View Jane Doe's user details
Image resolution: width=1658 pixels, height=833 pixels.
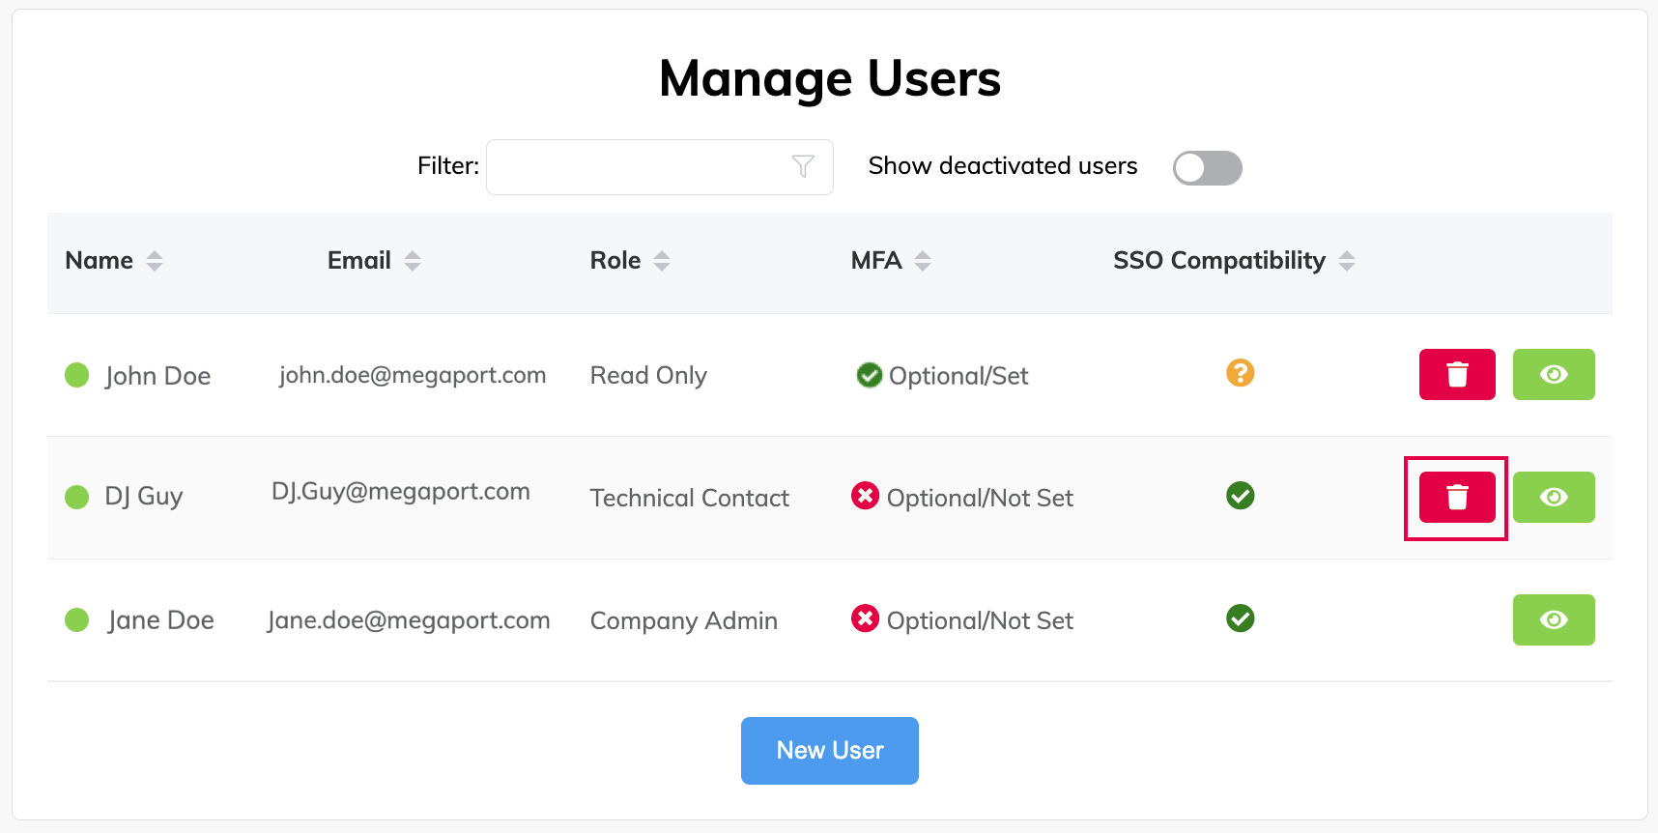click(1553, 619)
